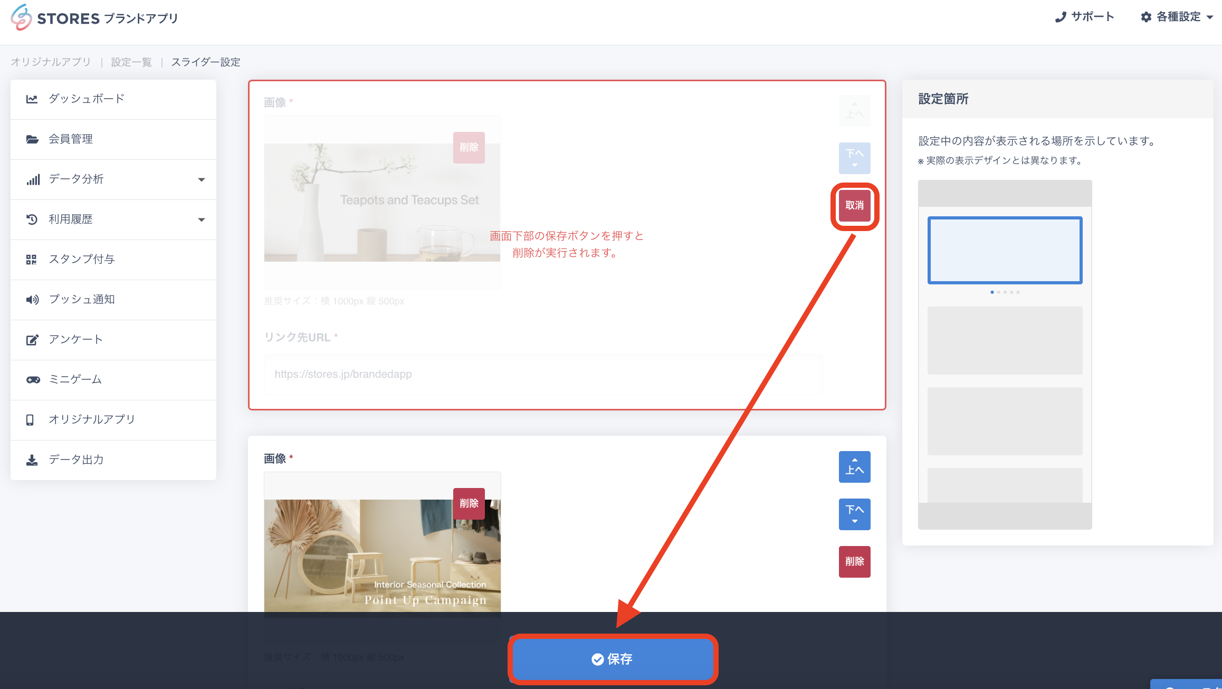
Task: Click the データ出力 download icon
Action: tap(32, 460)
